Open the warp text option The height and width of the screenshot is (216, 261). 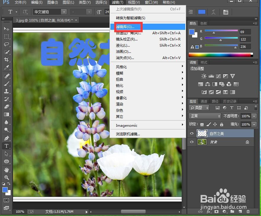click(x=214, y=12)
